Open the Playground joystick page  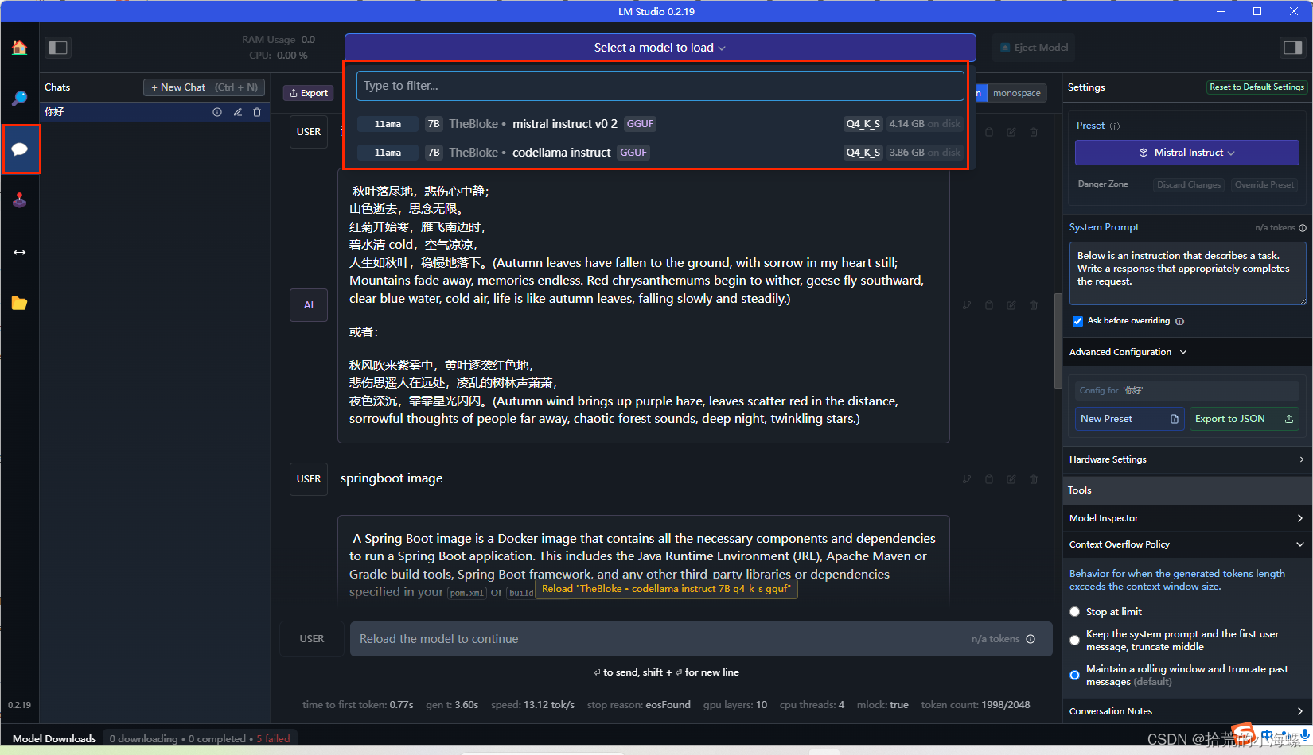20,200
